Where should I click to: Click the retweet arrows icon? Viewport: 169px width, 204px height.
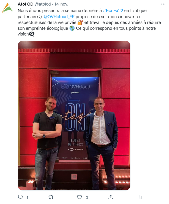51,197
